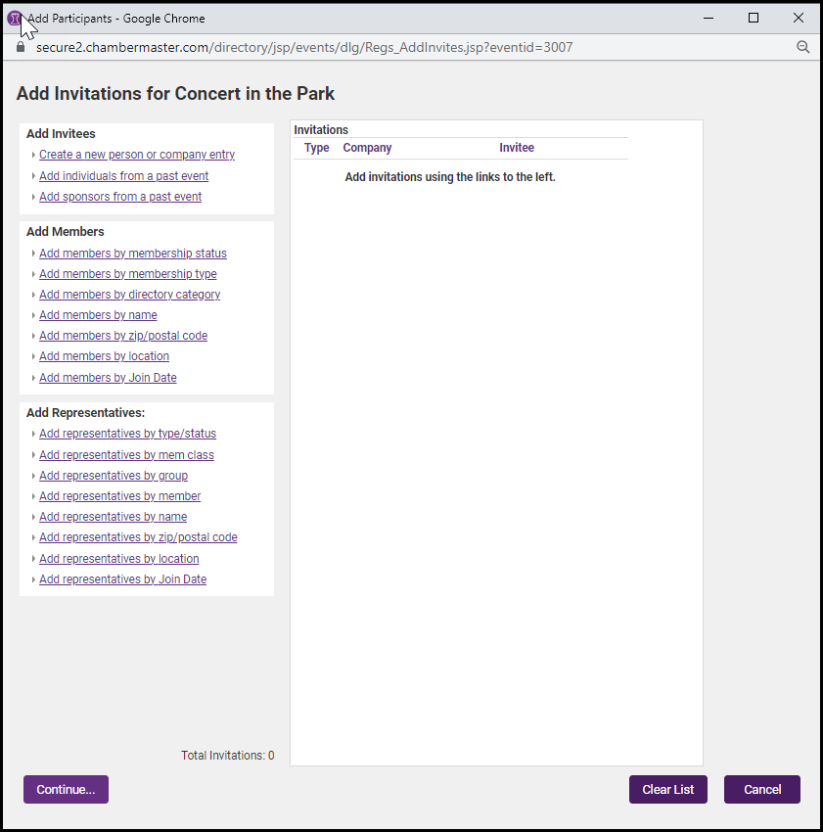Click the padlock site security icon
The width and height of the screenshot is (823, 832).
tap(21, 47)
